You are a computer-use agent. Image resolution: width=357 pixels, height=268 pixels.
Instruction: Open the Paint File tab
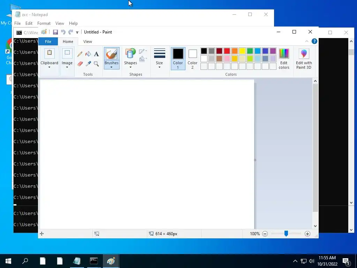[48, 42]
